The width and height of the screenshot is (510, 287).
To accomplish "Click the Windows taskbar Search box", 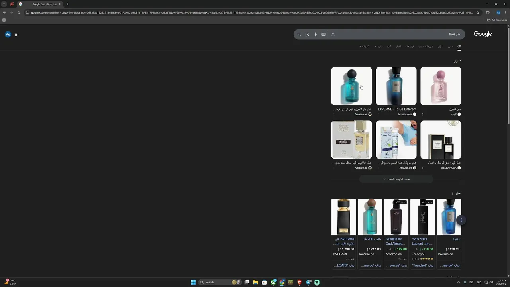I will click(x=220, y=282).
